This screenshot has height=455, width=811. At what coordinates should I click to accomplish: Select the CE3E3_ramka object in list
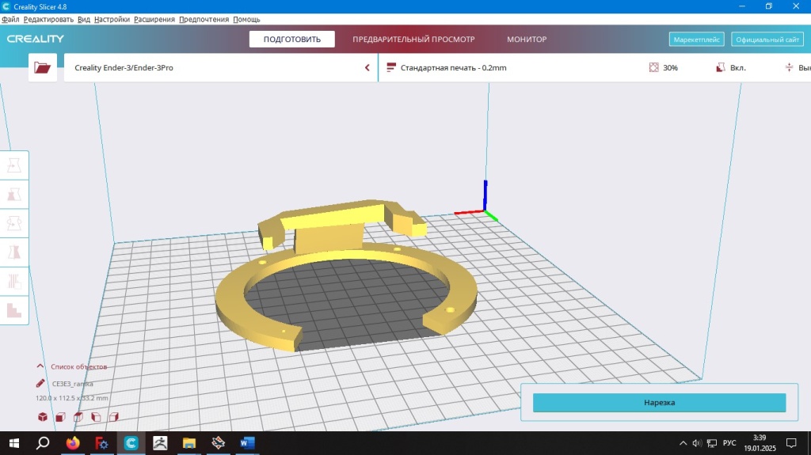(72, 384)
